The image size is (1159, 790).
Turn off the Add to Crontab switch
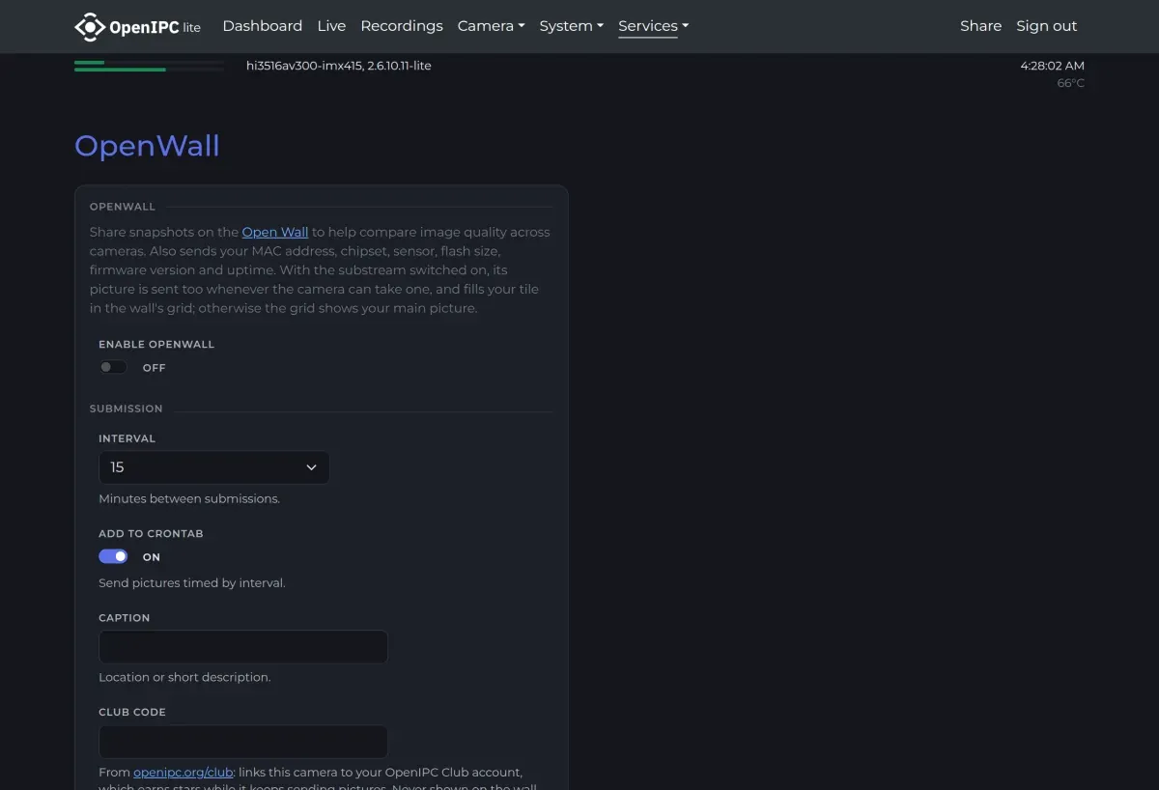click(x=113, y=556)
